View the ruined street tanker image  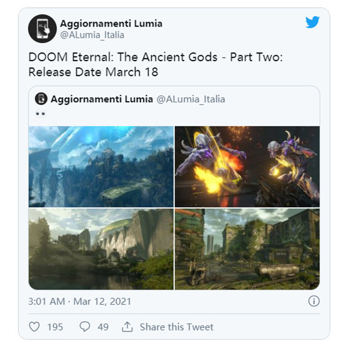[x=247, y=249]
